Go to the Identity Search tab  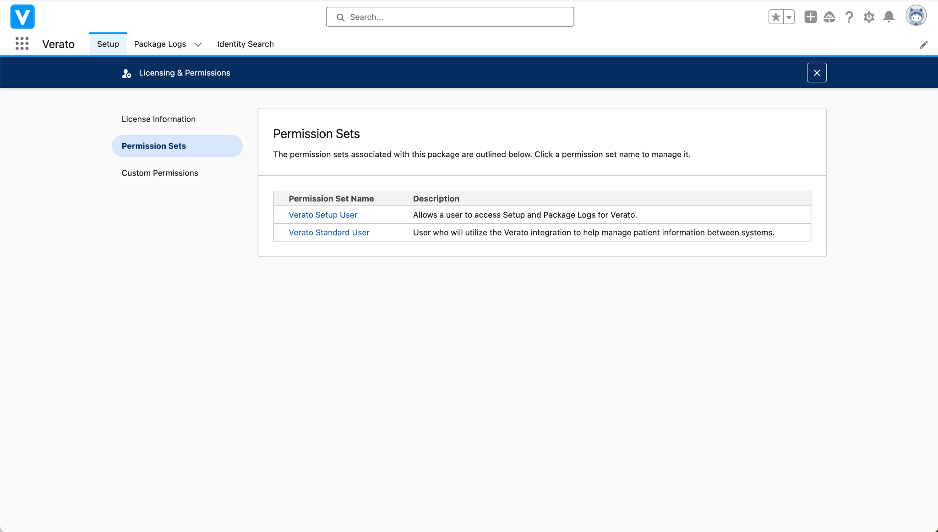click(x=245, y=44)
